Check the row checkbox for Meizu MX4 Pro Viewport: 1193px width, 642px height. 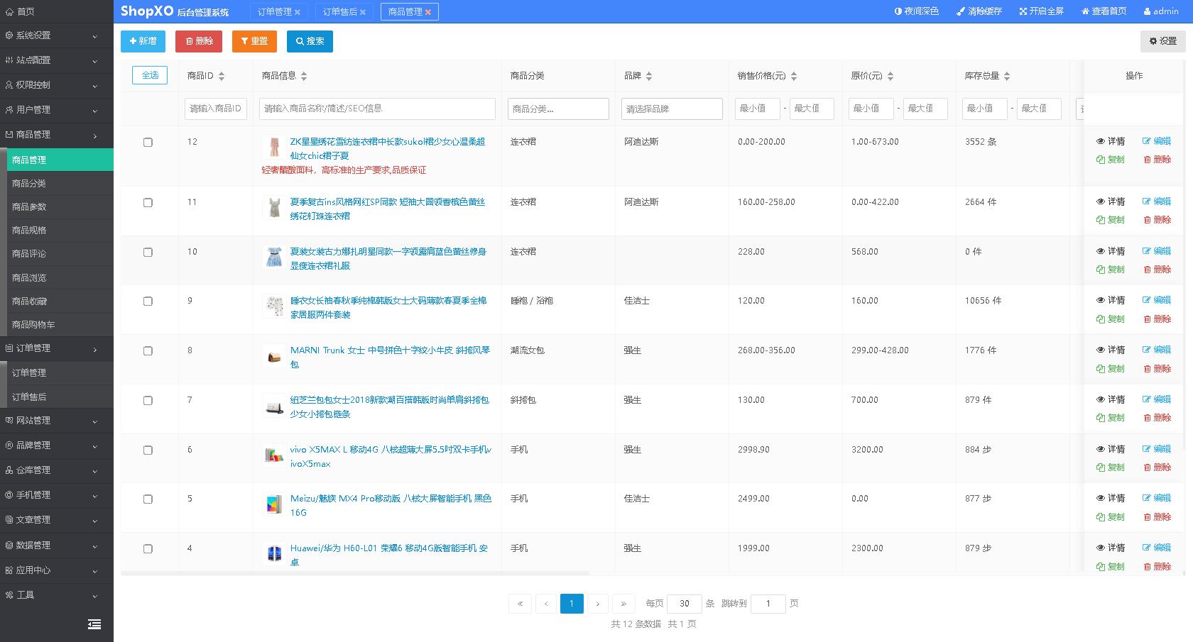pos(148,499)
